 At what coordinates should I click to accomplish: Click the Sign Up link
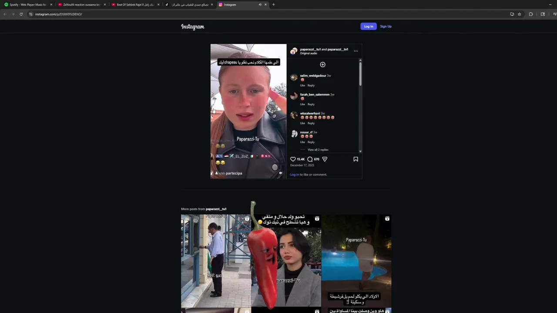[x=386, y=27]
